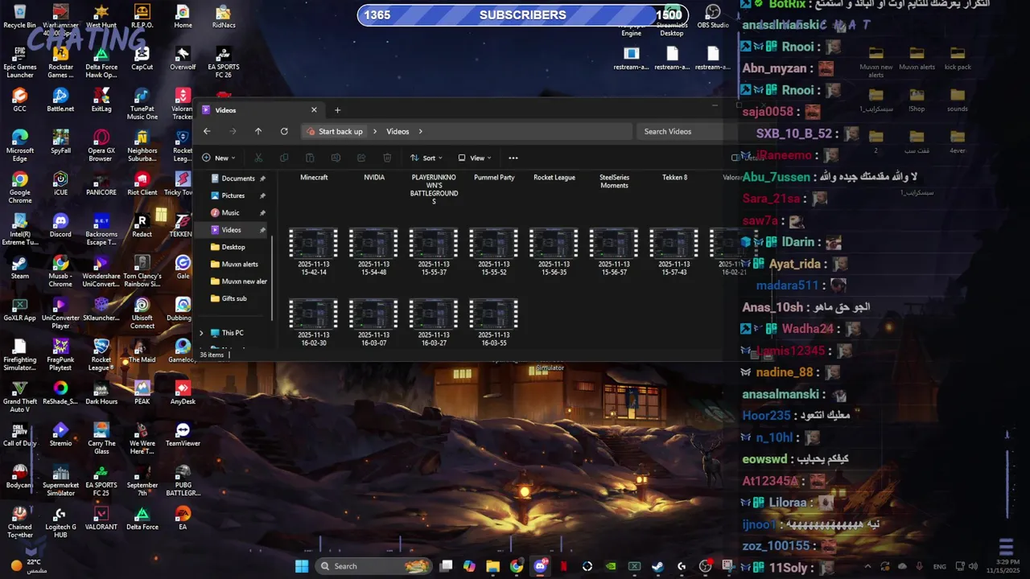
Task: Launch Epic Games Launcher from desktop
Action: tap(20, 62)
